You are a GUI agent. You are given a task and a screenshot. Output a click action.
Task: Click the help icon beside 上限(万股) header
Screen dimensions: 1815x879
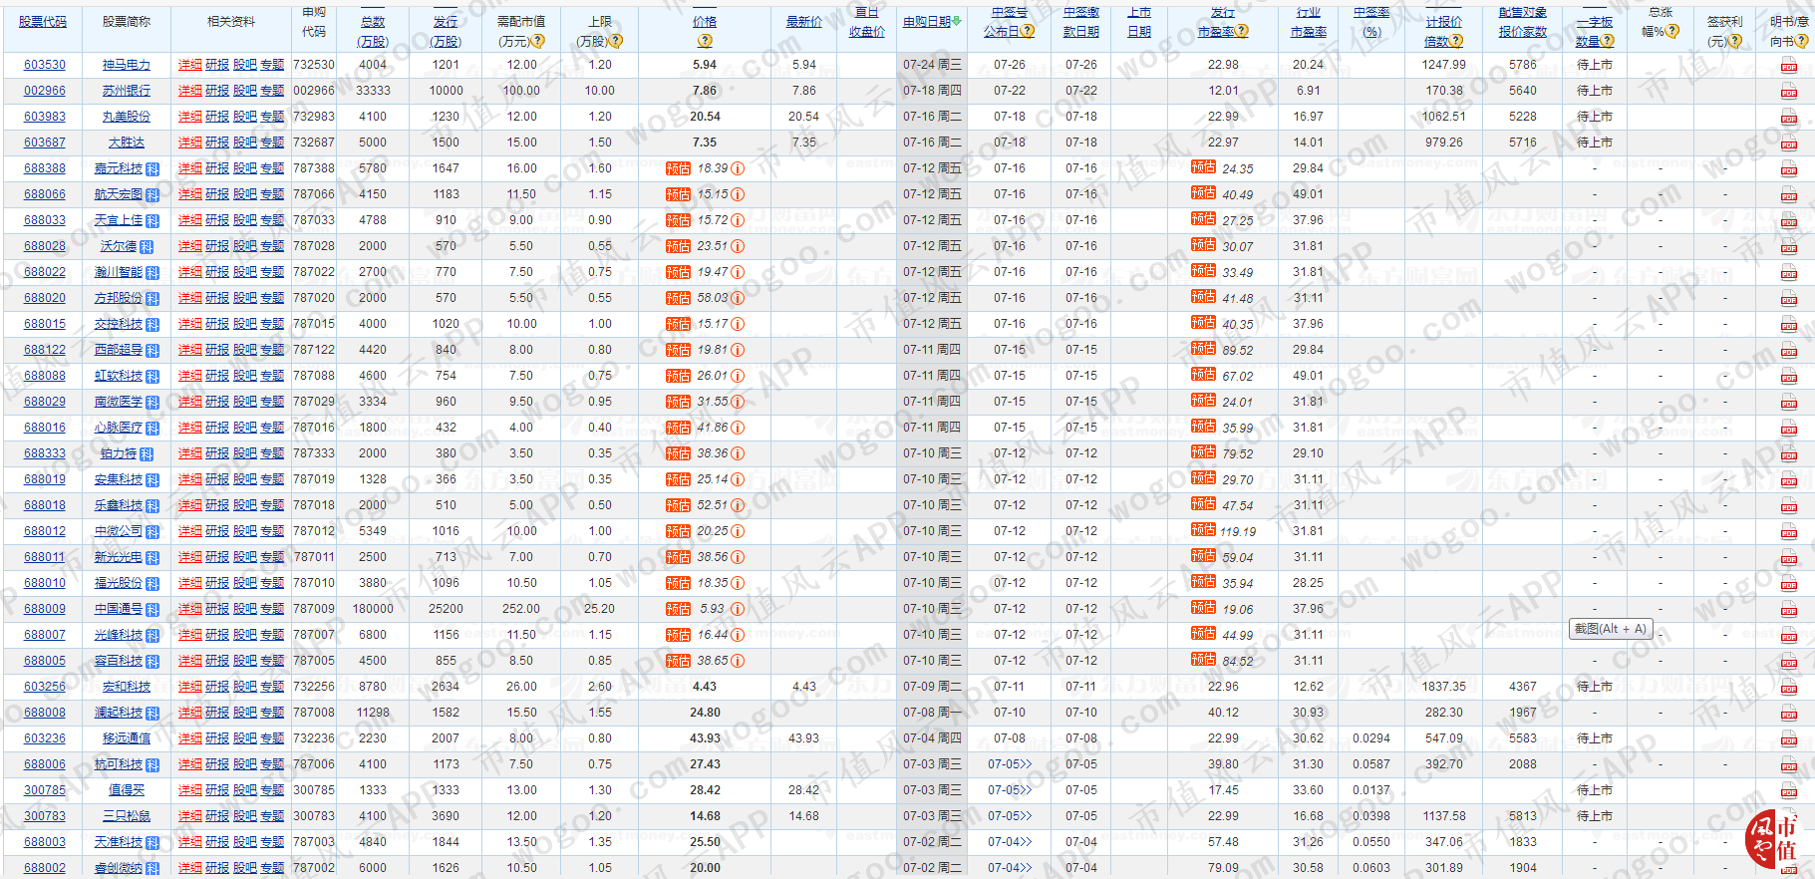616,41
